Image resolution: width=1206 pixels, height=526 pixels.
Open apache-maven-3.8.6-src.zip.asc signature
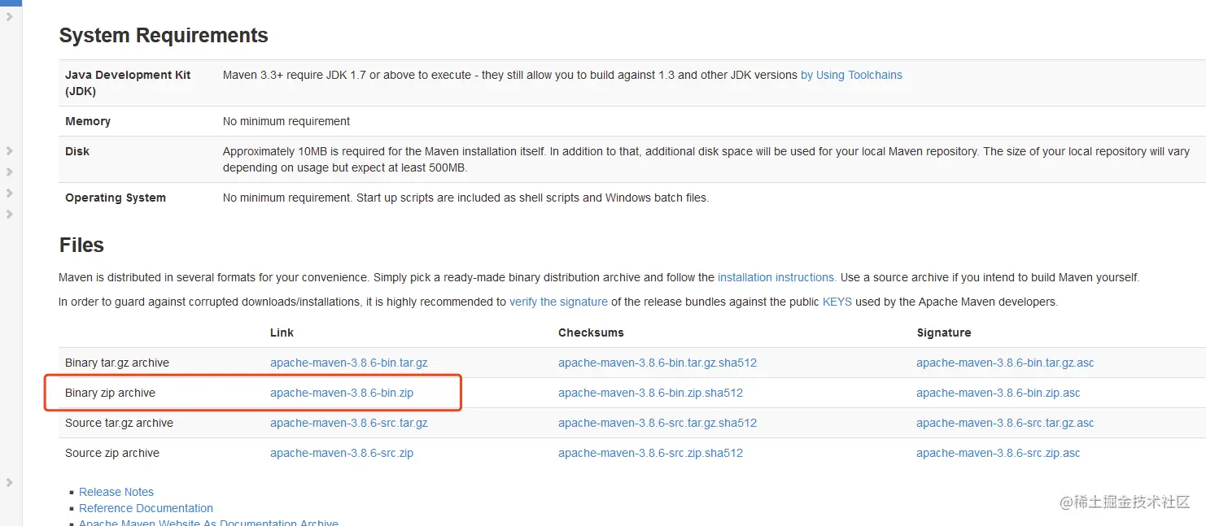998,453
